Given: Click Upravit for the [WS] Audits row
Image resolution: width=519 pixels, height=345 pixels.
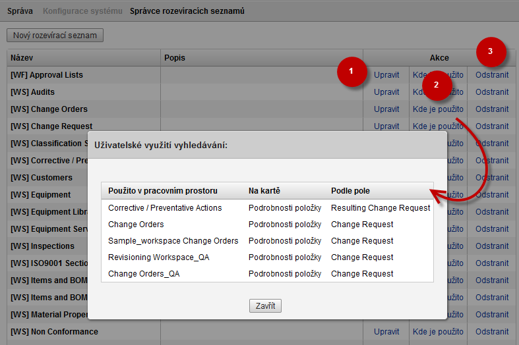Looking at the screenshot, I should tap(386, 92).
